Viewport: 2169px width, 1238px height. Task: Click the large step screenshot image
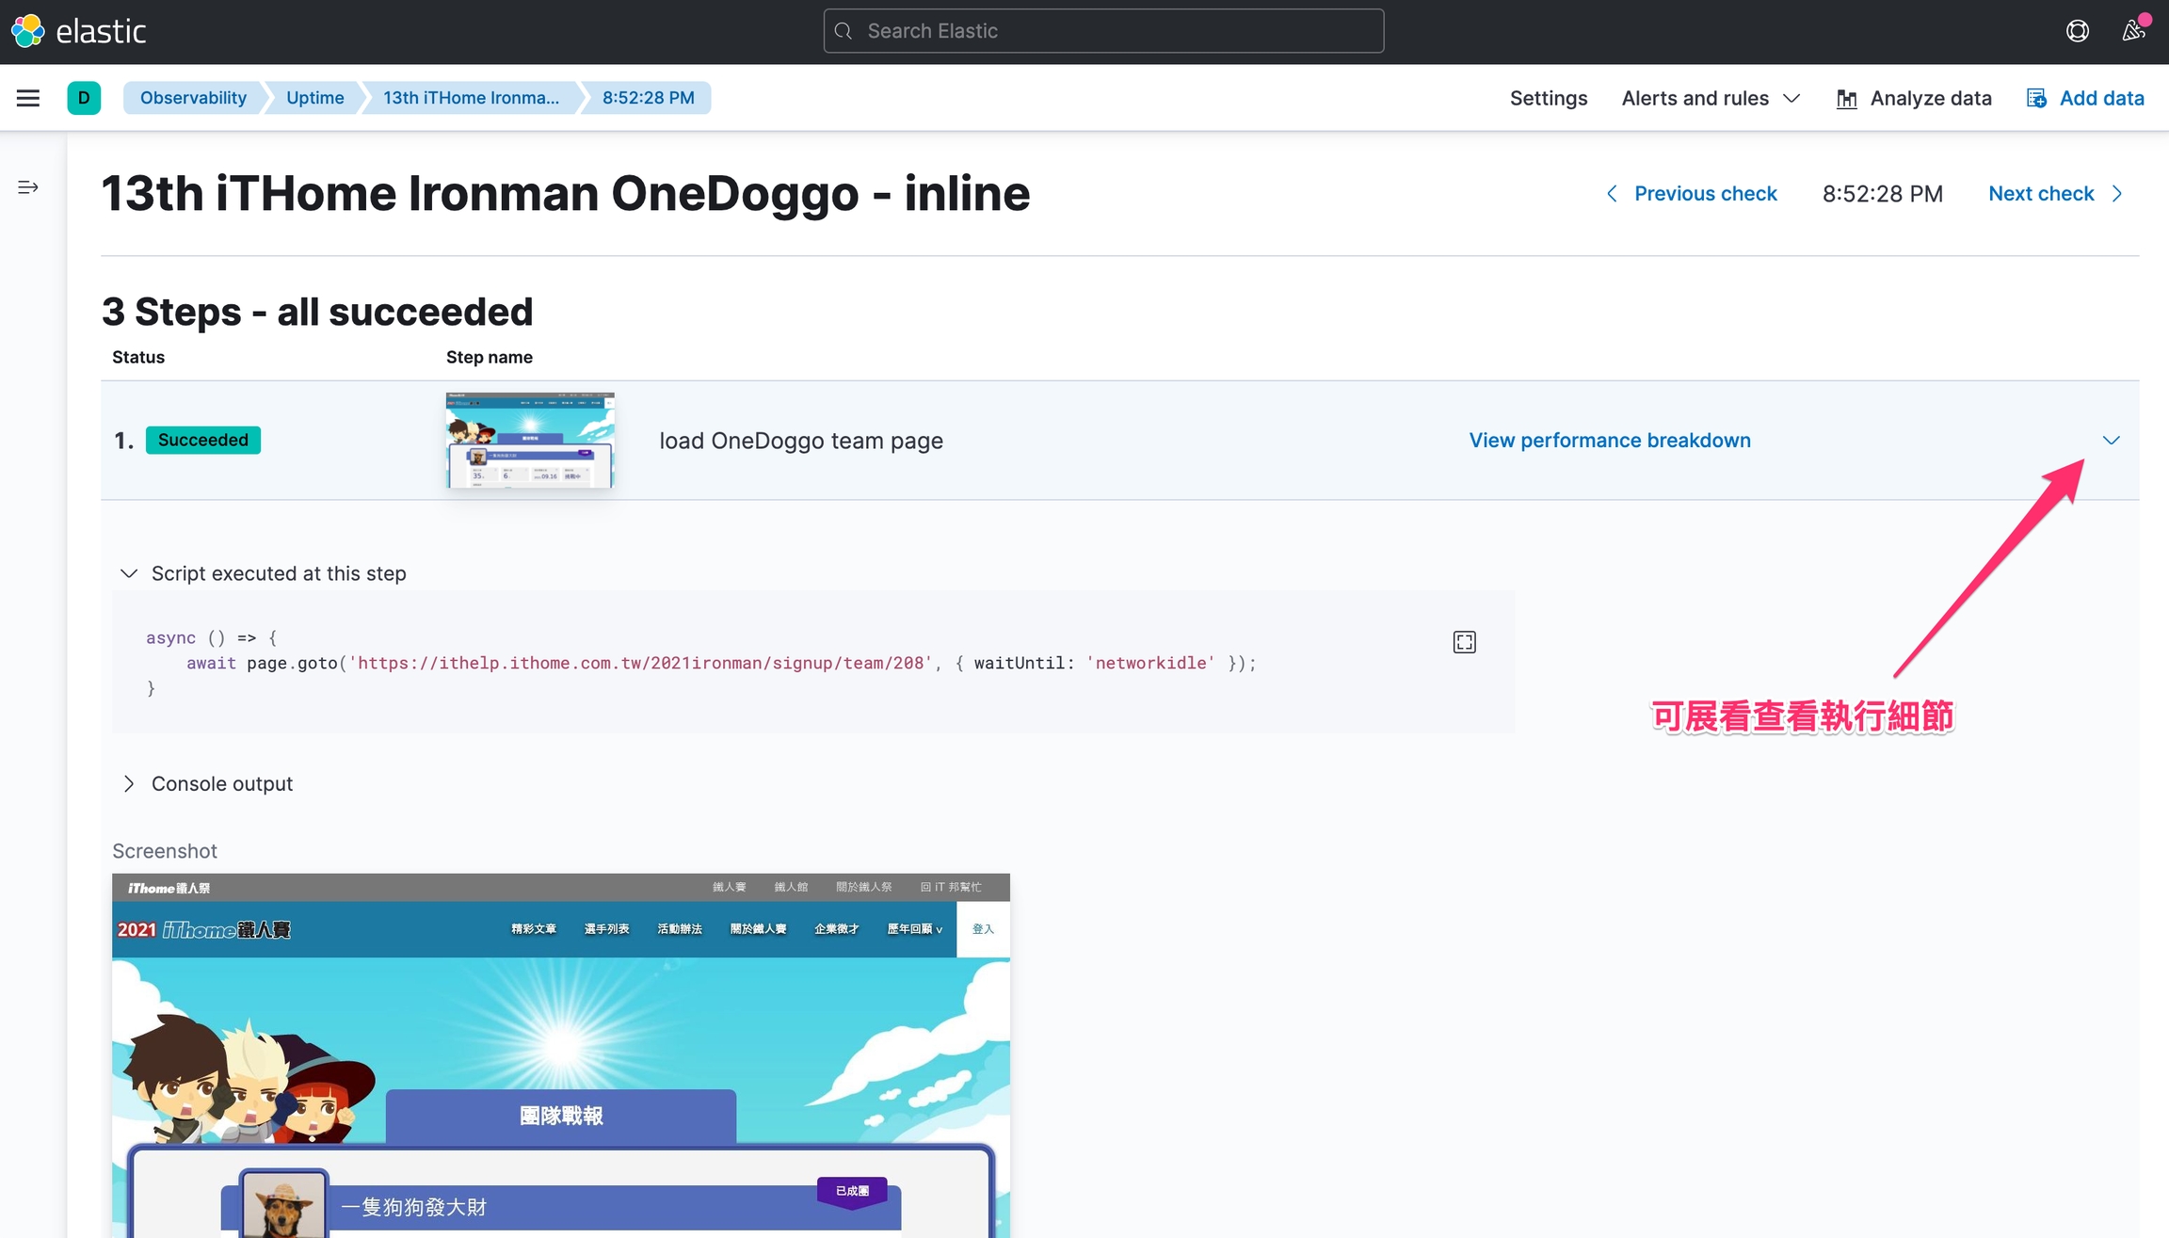[561, 1055]
